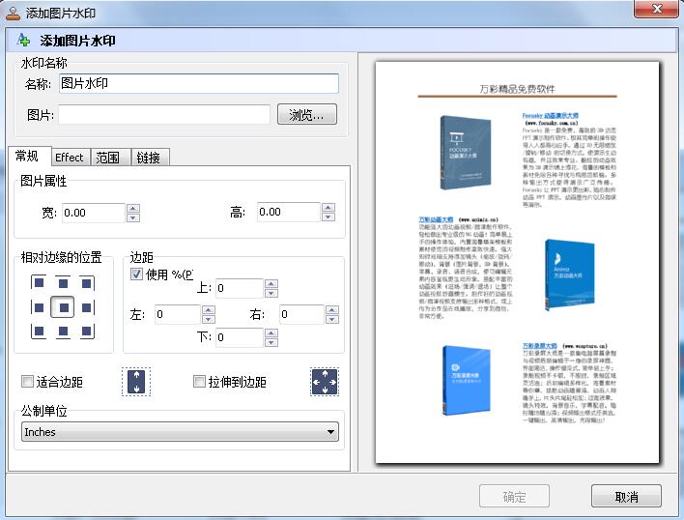Click the vertical fit-to-margin arrows icon
The width and height of the screenshot is (684, 520).
136,382
